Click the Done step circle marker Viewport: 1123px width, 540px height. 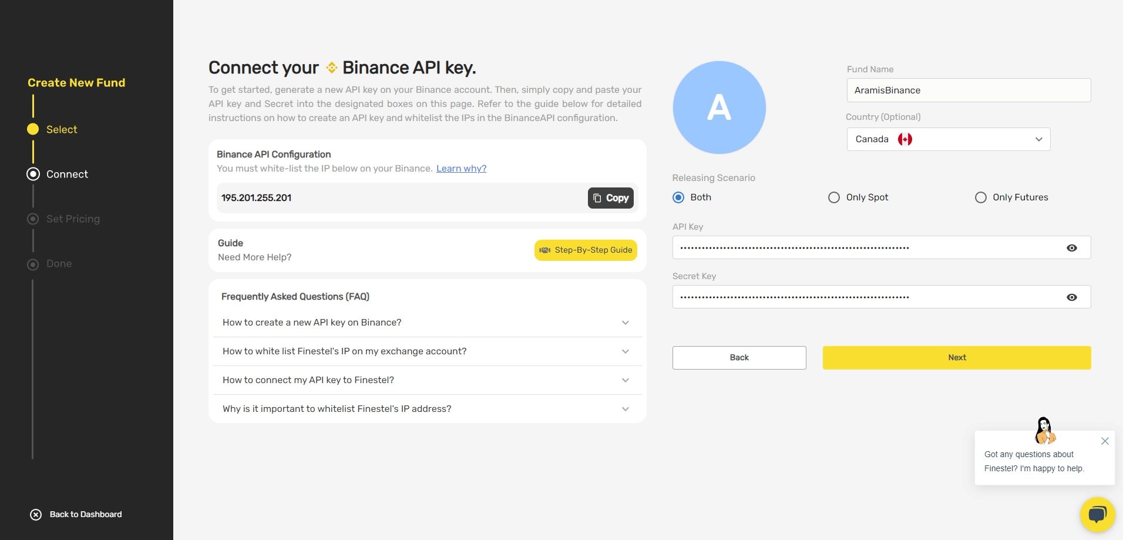click(33, 264)
